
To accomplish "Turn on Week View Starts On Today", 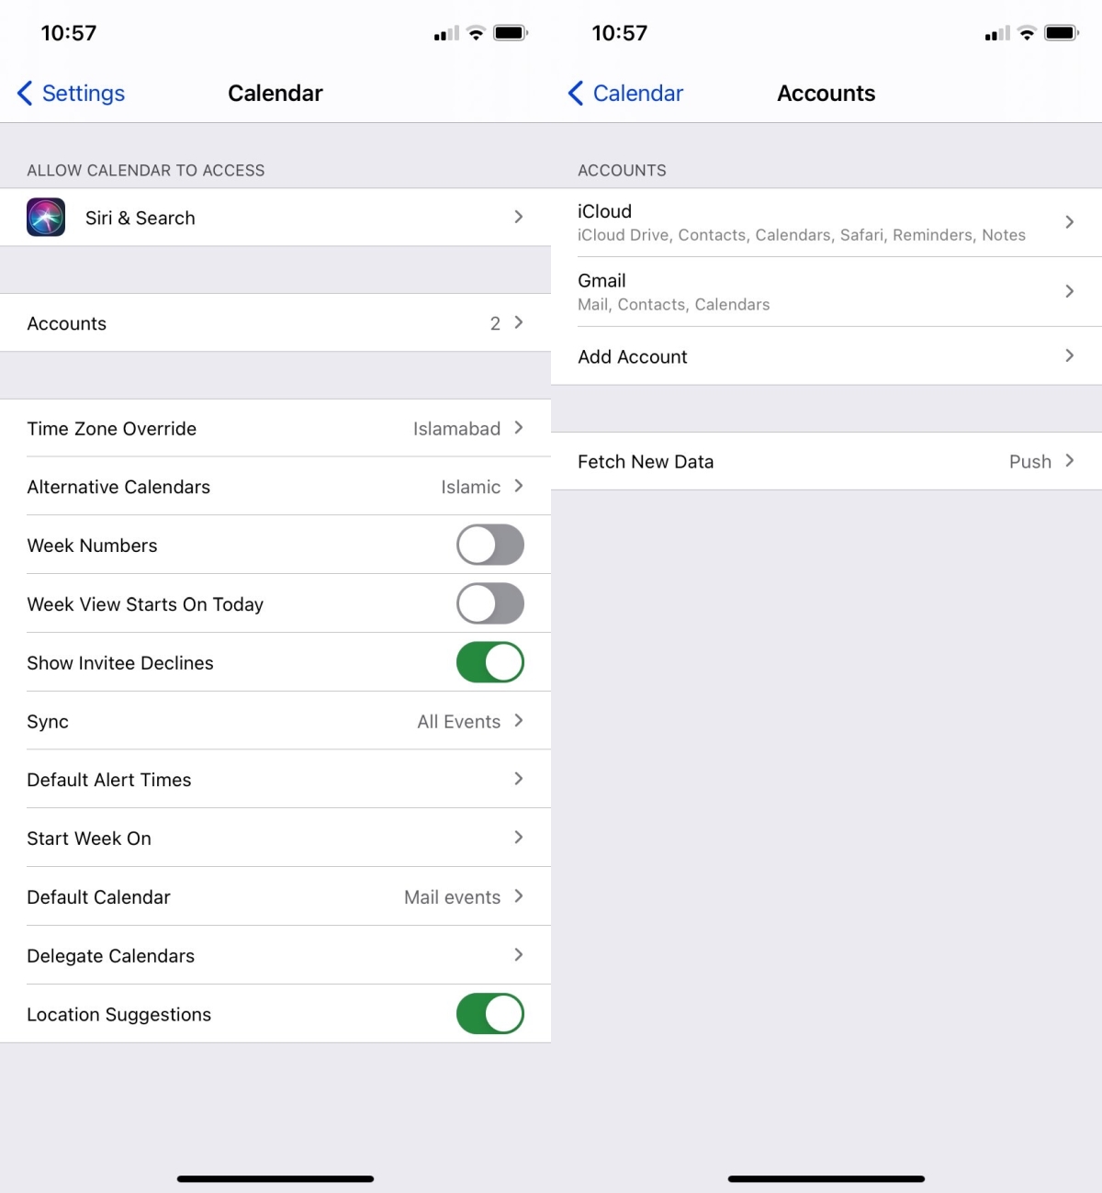I will click(490, 603).
